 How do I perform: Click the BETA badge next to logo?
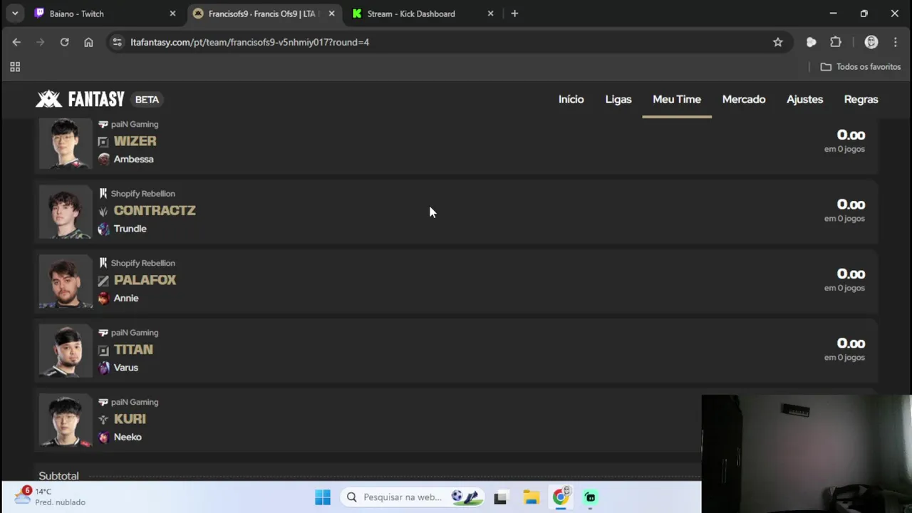147,100
